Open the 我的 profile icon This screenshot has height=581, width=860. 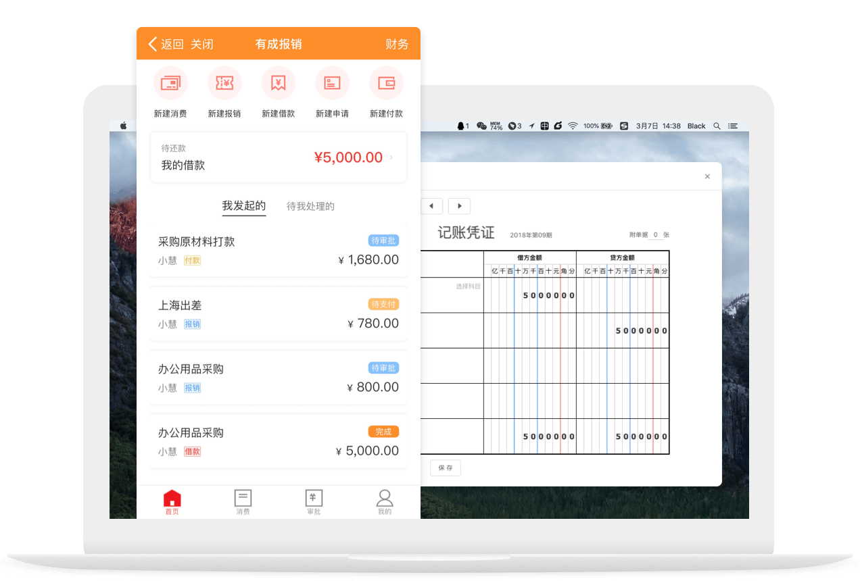tap(385, 499)
